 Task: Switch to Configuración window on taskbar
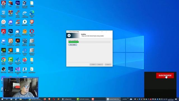pos(67,99)
